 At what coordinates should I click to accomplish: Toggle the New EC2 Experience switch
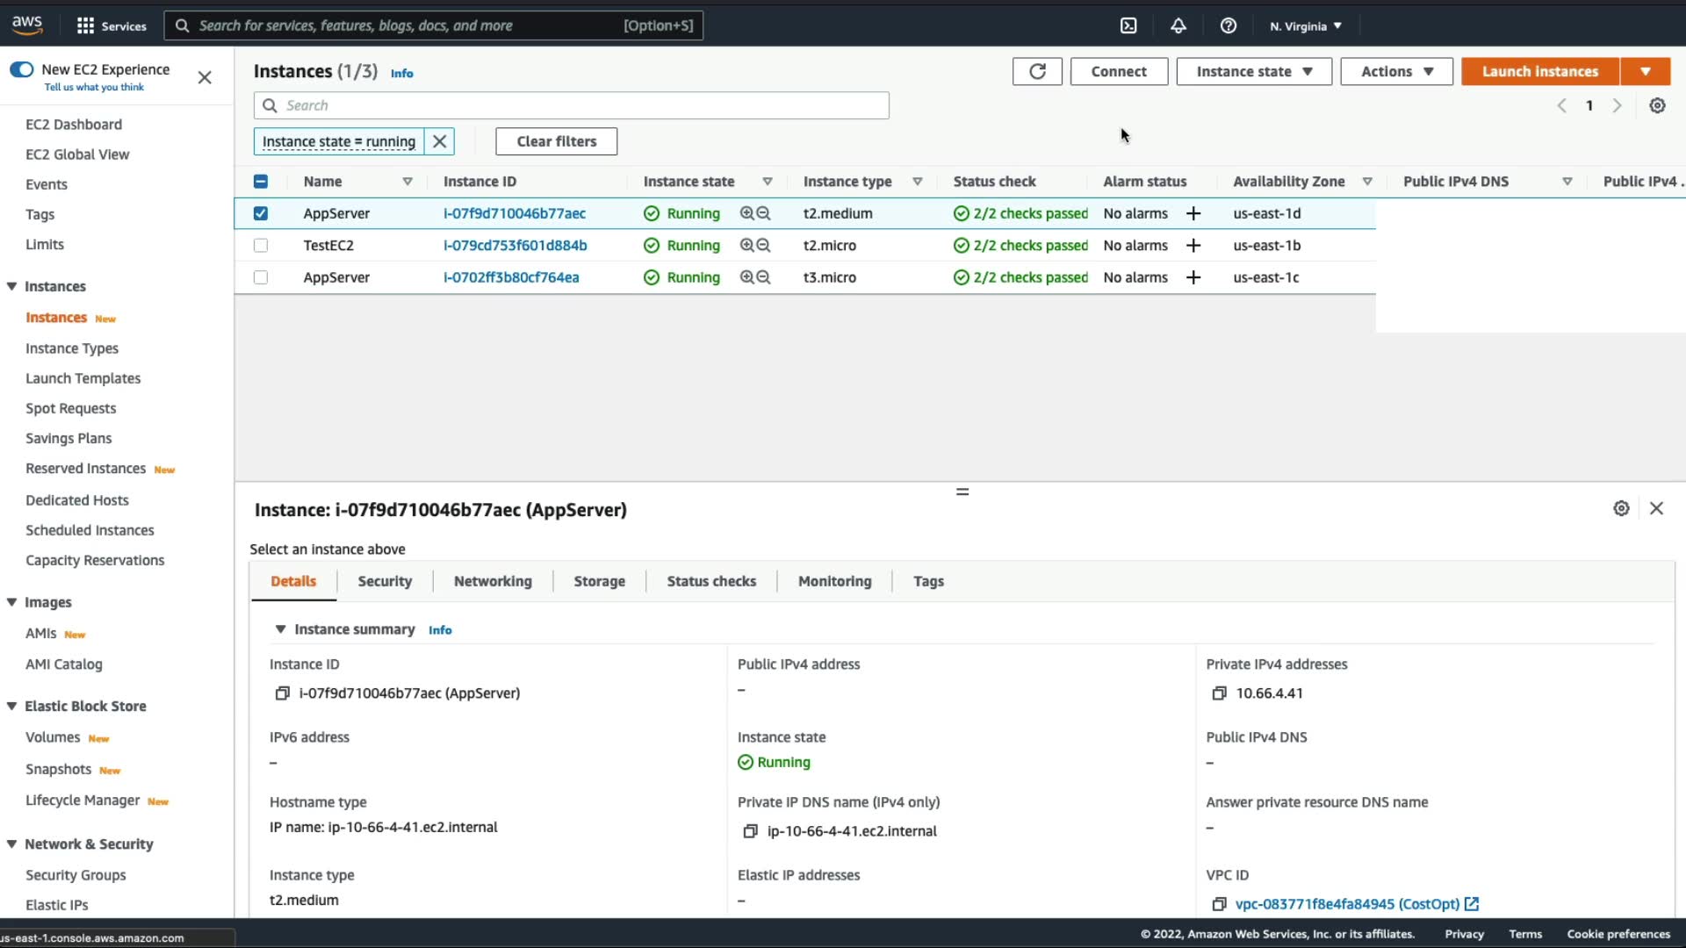(22, 69)
